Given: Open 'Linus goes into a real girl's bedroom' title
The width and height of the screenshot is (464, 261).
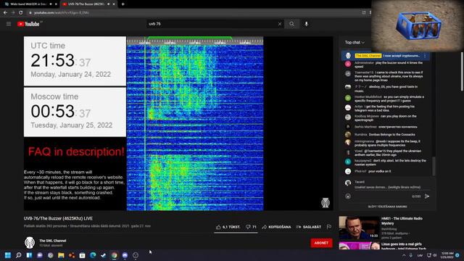Looking at the screenshot, I should pos(403,246).
